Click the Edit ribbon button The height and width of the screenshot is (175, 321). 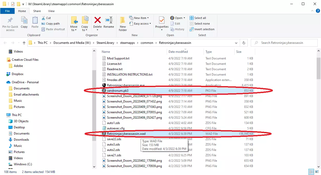click(175, 24)
